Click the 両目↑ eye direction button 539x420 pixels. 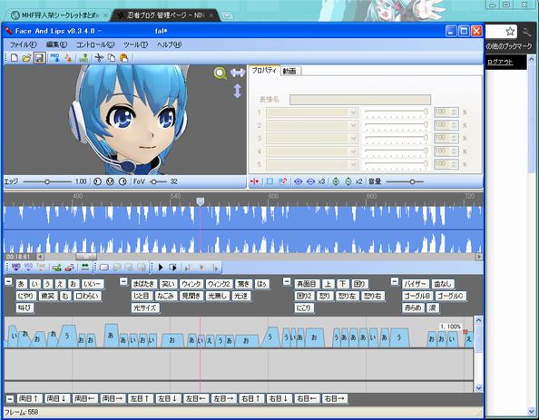tap(29, 399)
